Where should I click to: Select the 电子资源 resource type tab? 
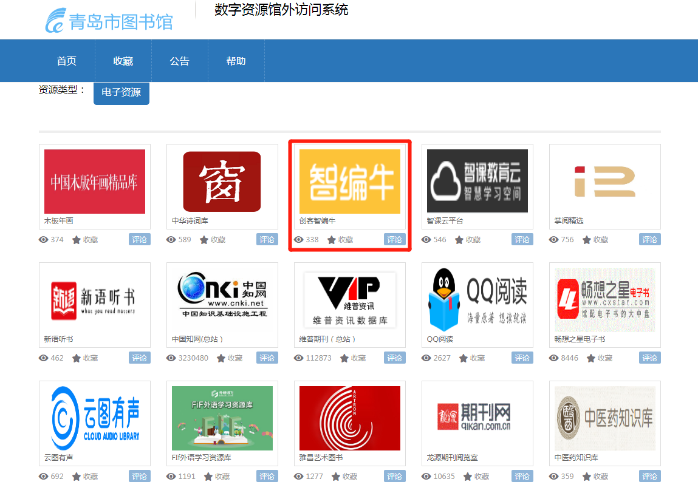(121, 92)
